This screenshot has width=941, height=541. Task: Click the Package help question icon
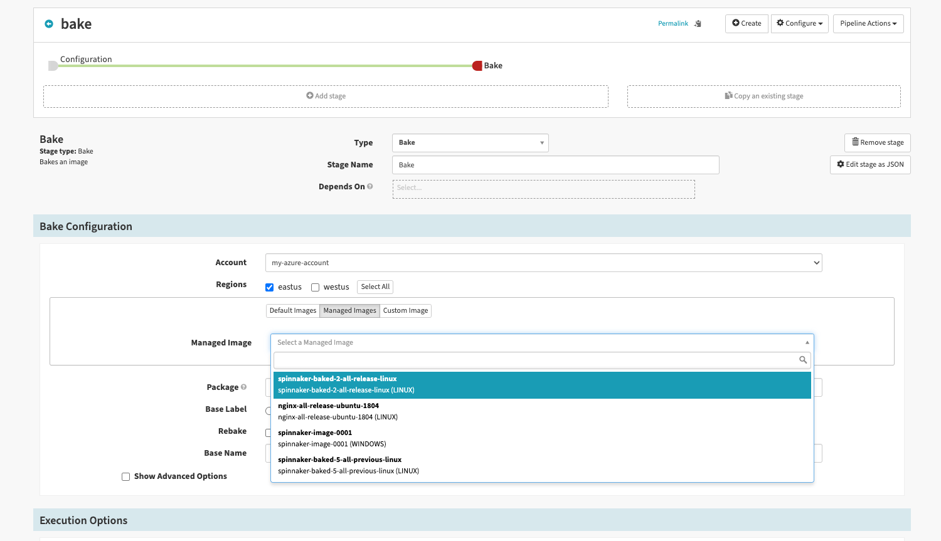tap(244, 387)
